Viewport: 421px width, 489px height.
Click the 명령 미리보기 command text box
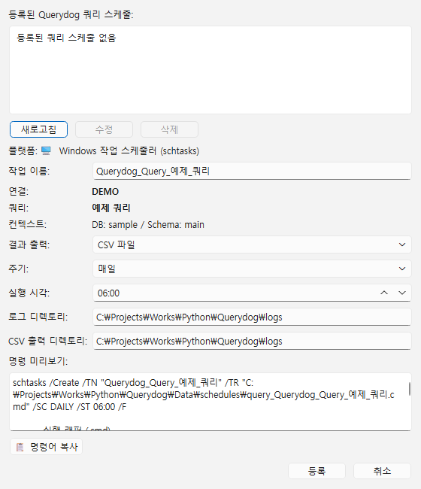coord(210,402)
